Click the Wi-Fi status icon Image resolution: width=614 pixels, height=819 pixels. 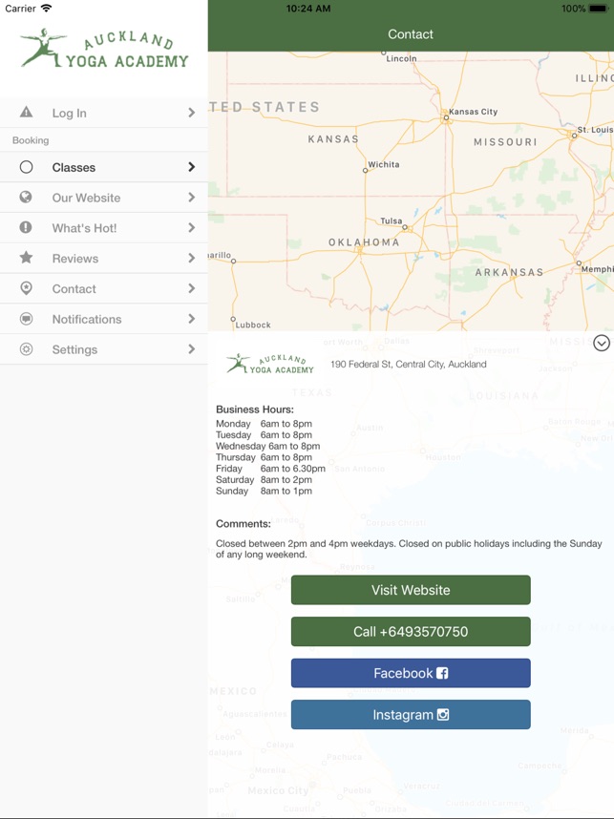(47, 9)
